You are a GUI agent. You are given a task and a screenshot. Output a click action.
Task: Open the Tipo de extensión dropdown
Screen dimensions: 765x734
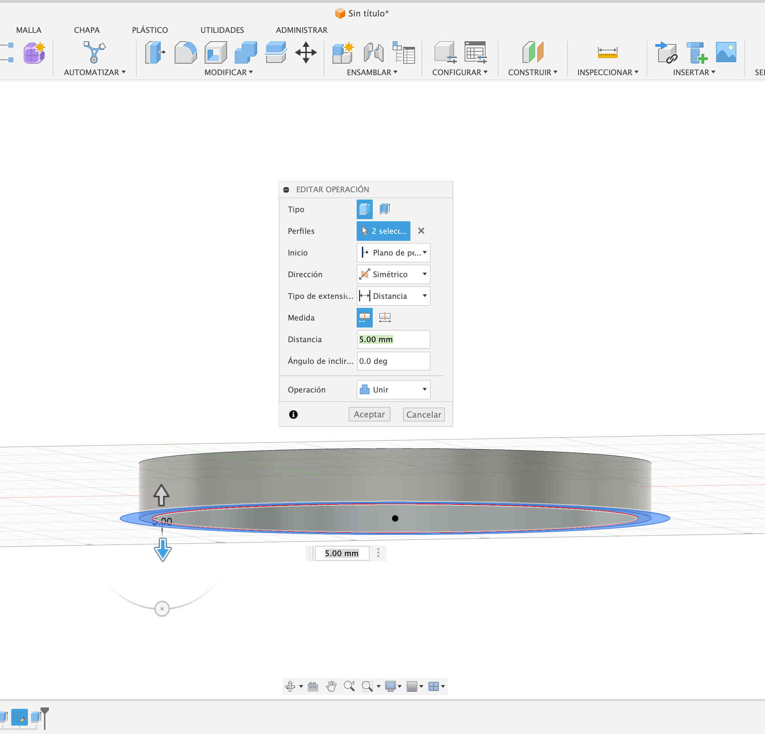pyautogui.click(x=393, y=296)
